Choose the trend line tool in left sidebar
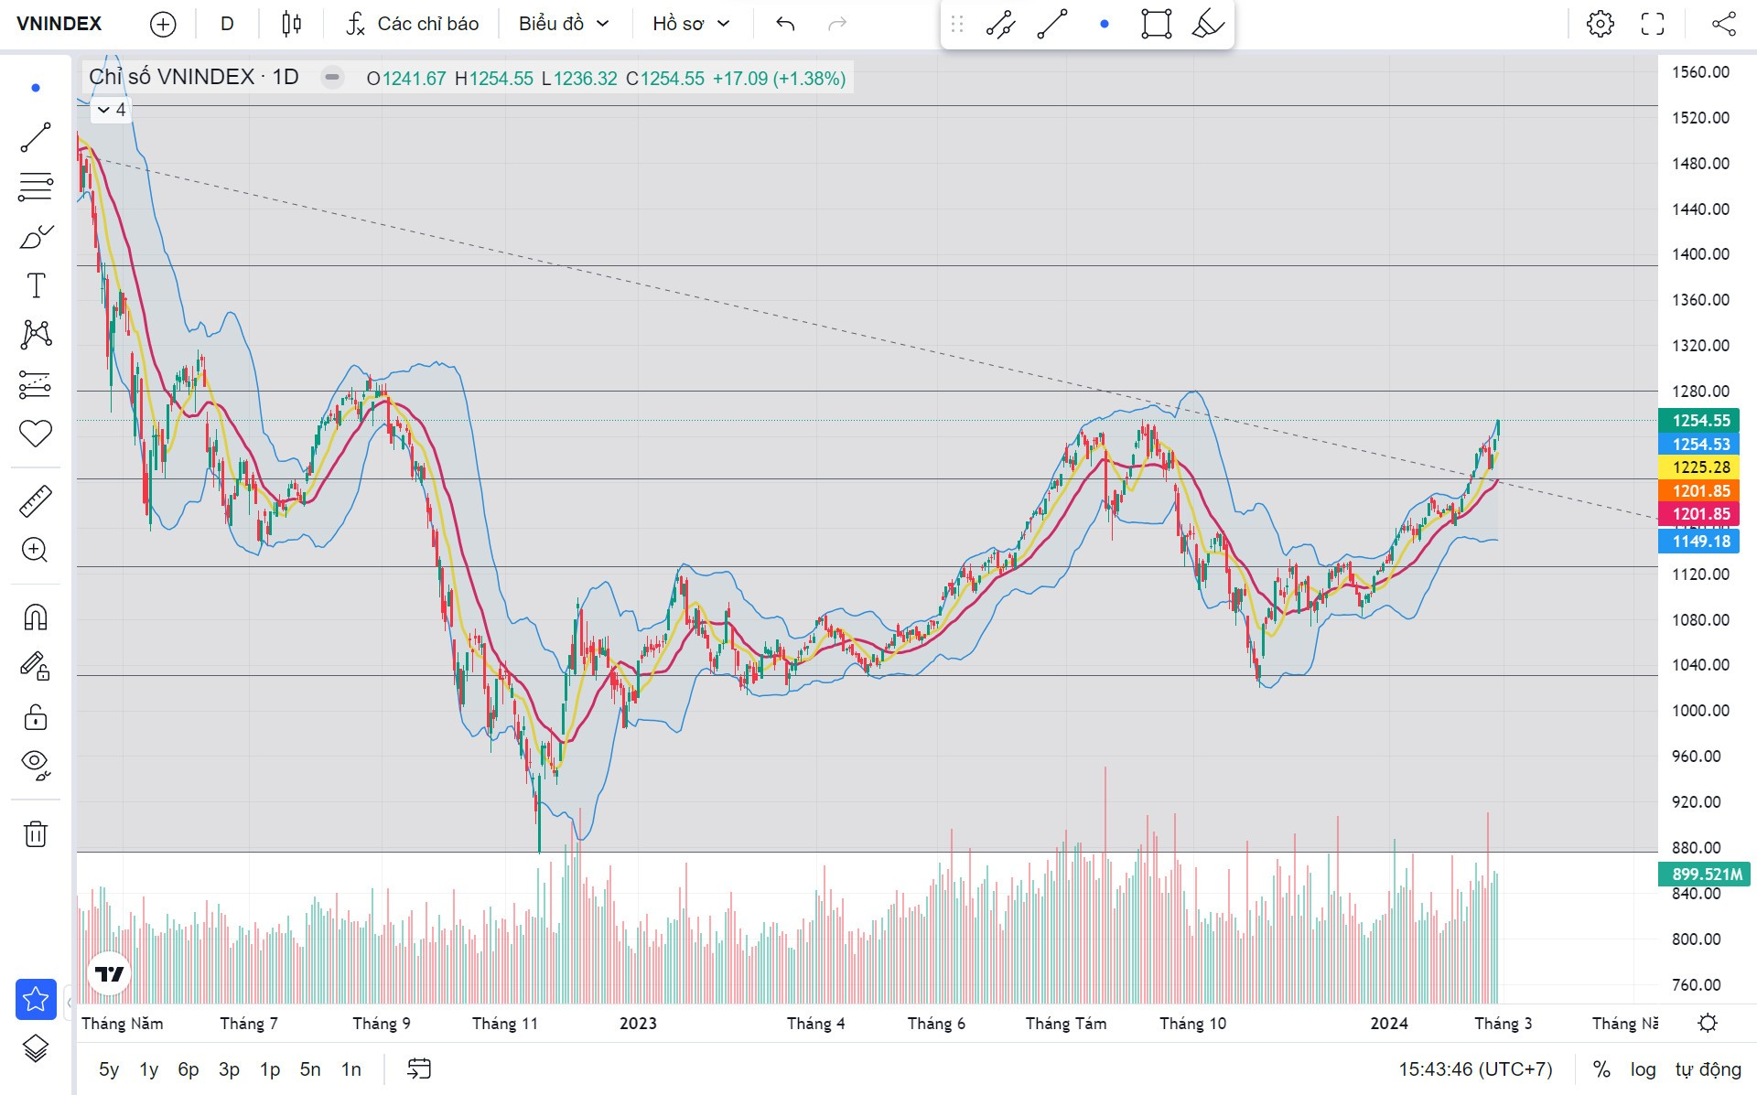This screenshot has width=1757, height=1095. click(x=36, y=138)
